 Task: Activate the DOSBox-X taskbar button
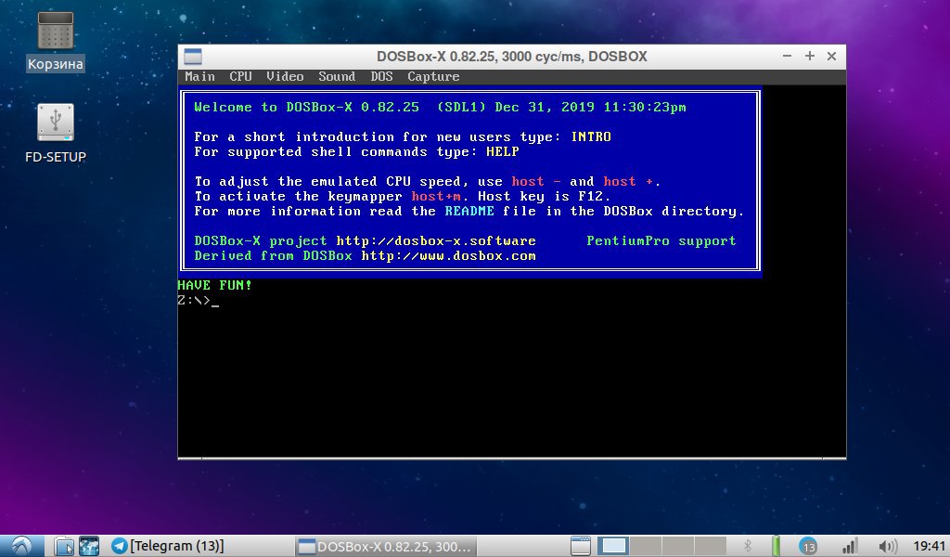pyautogui.click(x=385, y=546)
